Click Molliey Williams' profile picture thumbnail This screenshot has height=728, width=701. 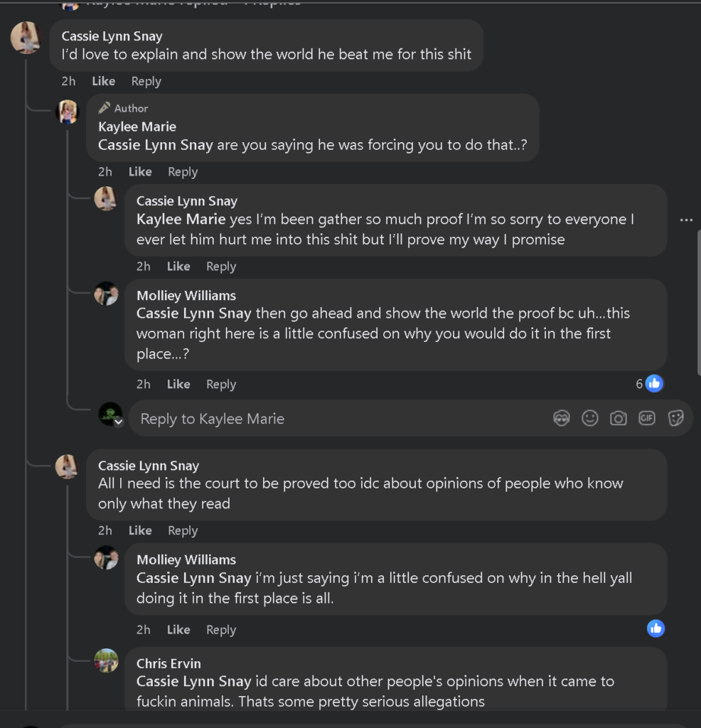[107, 294]
